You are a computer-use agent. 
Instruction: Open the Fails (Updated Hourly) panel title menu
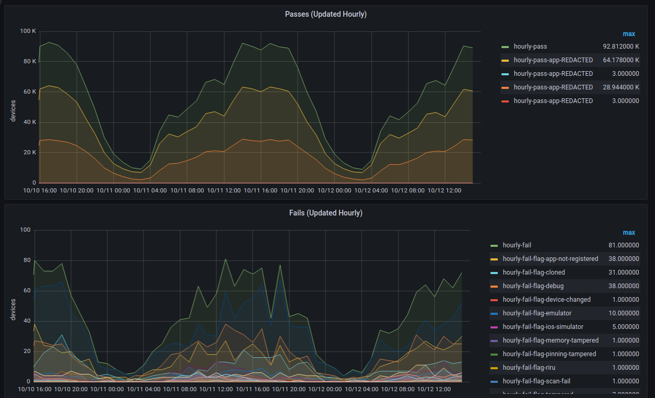click(325, 213)
